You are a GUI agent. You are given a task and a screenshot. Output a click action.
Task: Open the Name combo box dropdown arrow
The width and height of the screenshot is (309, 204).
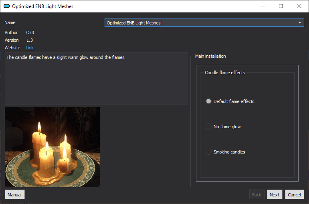click(x=299, y=23)
